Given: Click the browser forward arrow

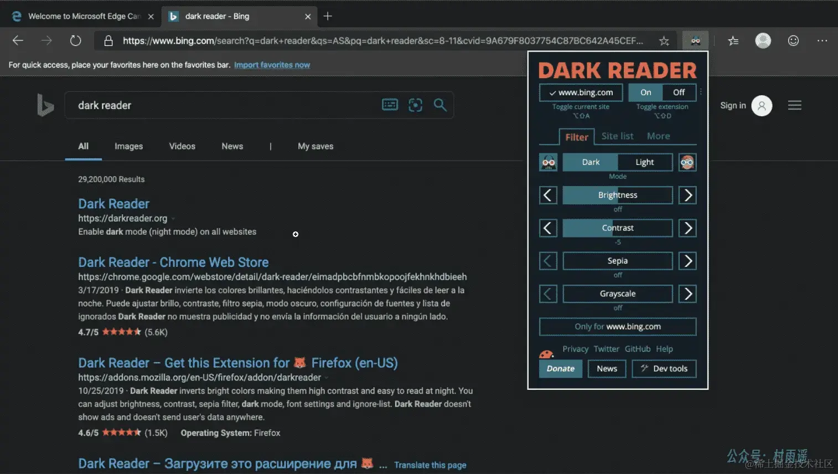Looking at the screenshot, I should click(x=46, y=40).
